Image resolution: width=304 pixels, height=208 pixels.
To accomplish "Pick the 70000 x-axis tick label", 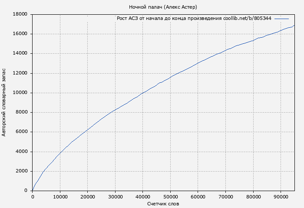I will pos(225,197).
